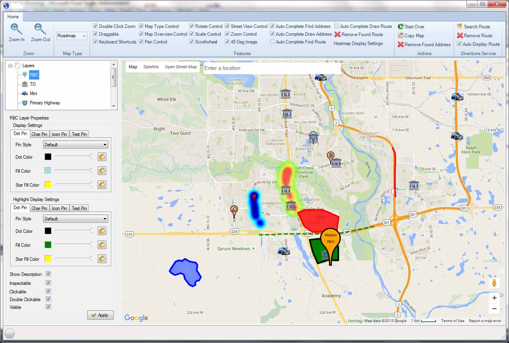Click Remove Found Address red X
The image size is (509, 343).
(401, 44)
